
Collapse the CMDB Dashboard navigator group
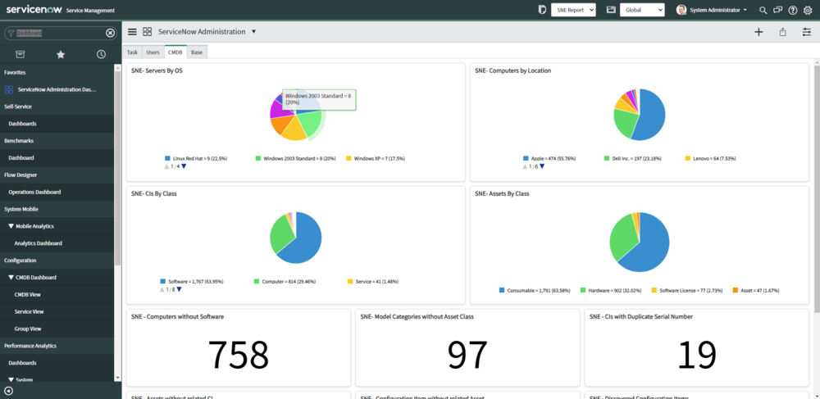[11, 278]
